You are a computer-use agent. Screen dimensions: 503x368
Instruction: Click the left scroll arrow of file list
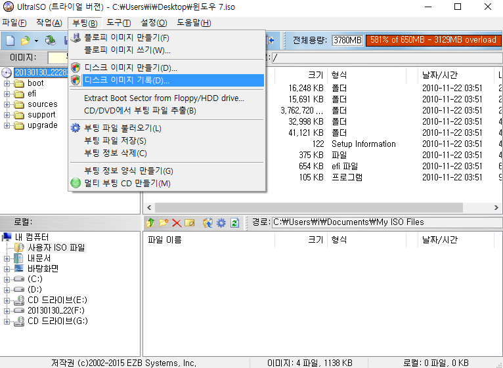click(x=149, y=207)
